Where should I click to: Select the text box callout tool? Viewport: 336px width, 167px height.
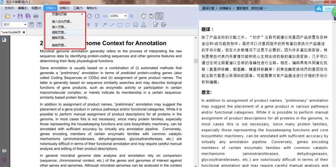click(136, 25)
